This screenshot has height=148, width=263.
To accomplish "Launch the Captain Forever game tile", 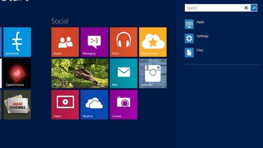I will point(17,73).
